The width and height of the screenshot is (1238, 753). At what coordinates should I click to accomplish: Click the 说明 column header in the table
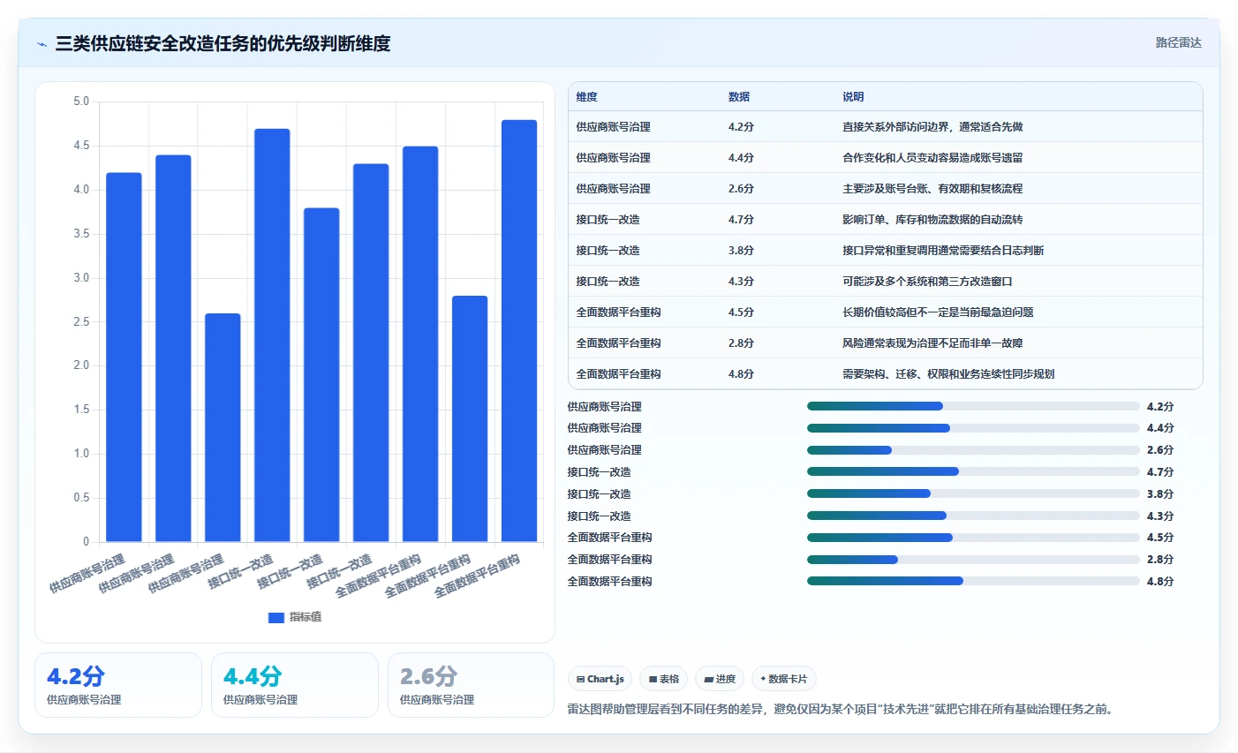[853, 97]
